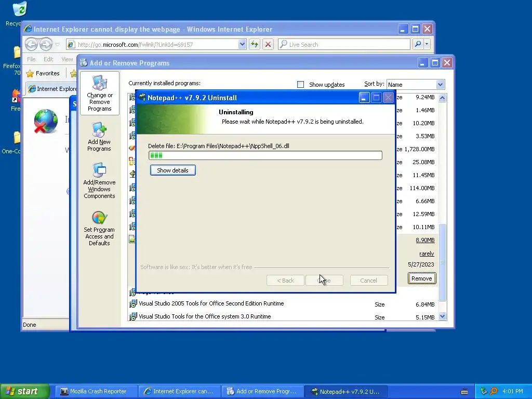Screen dimensions: 532x399
Task: Click the Refresh icon in Internet Explorer
Action: [x=255, y=44]
